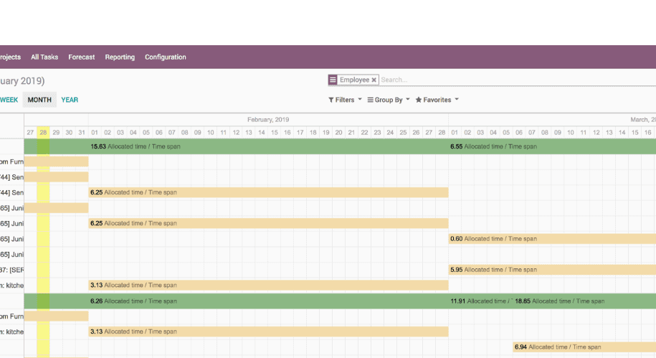Open the Favorites dropdown
This screenshot has width=656, height=358.
(437, 100)
